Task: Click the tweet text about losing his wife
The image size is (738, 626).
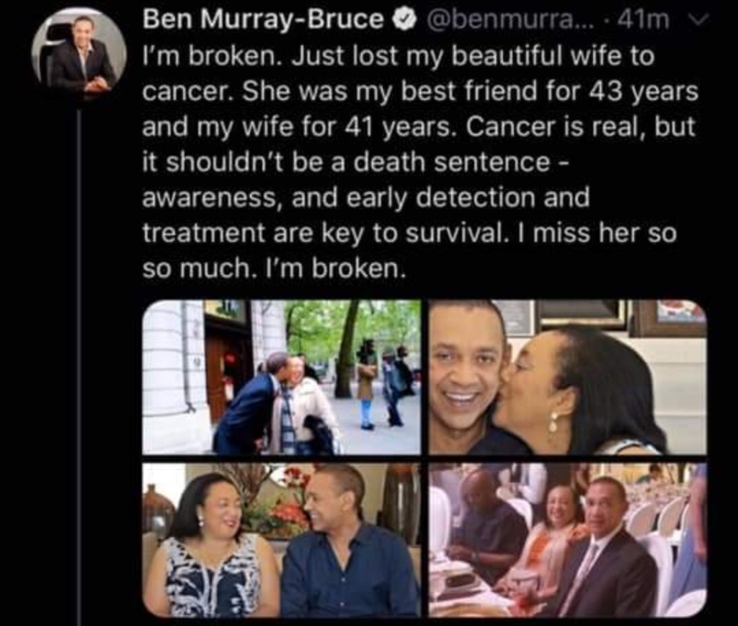Action: point(420,162)
